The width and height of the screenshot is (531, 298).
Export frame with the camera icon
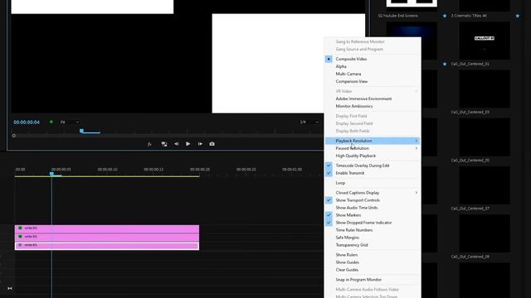212,144
